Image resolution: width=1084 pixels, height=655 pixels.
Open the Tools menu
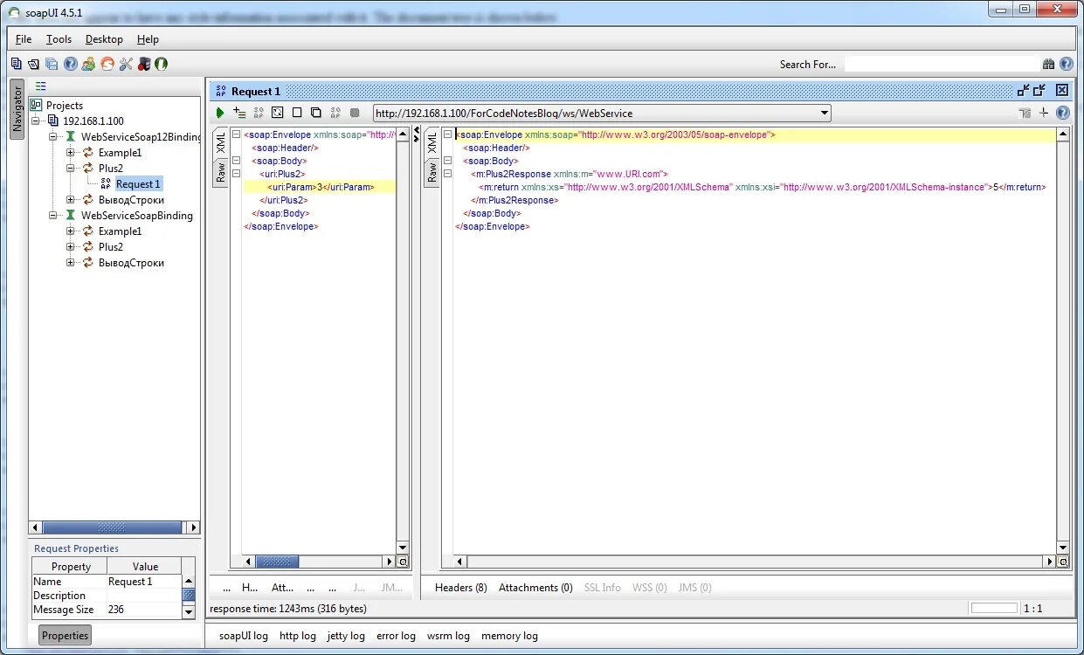click(x=59, y=39)
